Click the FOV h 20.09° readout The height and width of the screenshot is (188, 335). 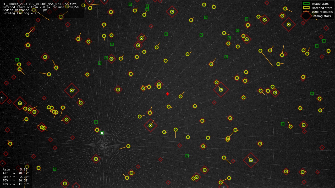(x=16, y=180)
